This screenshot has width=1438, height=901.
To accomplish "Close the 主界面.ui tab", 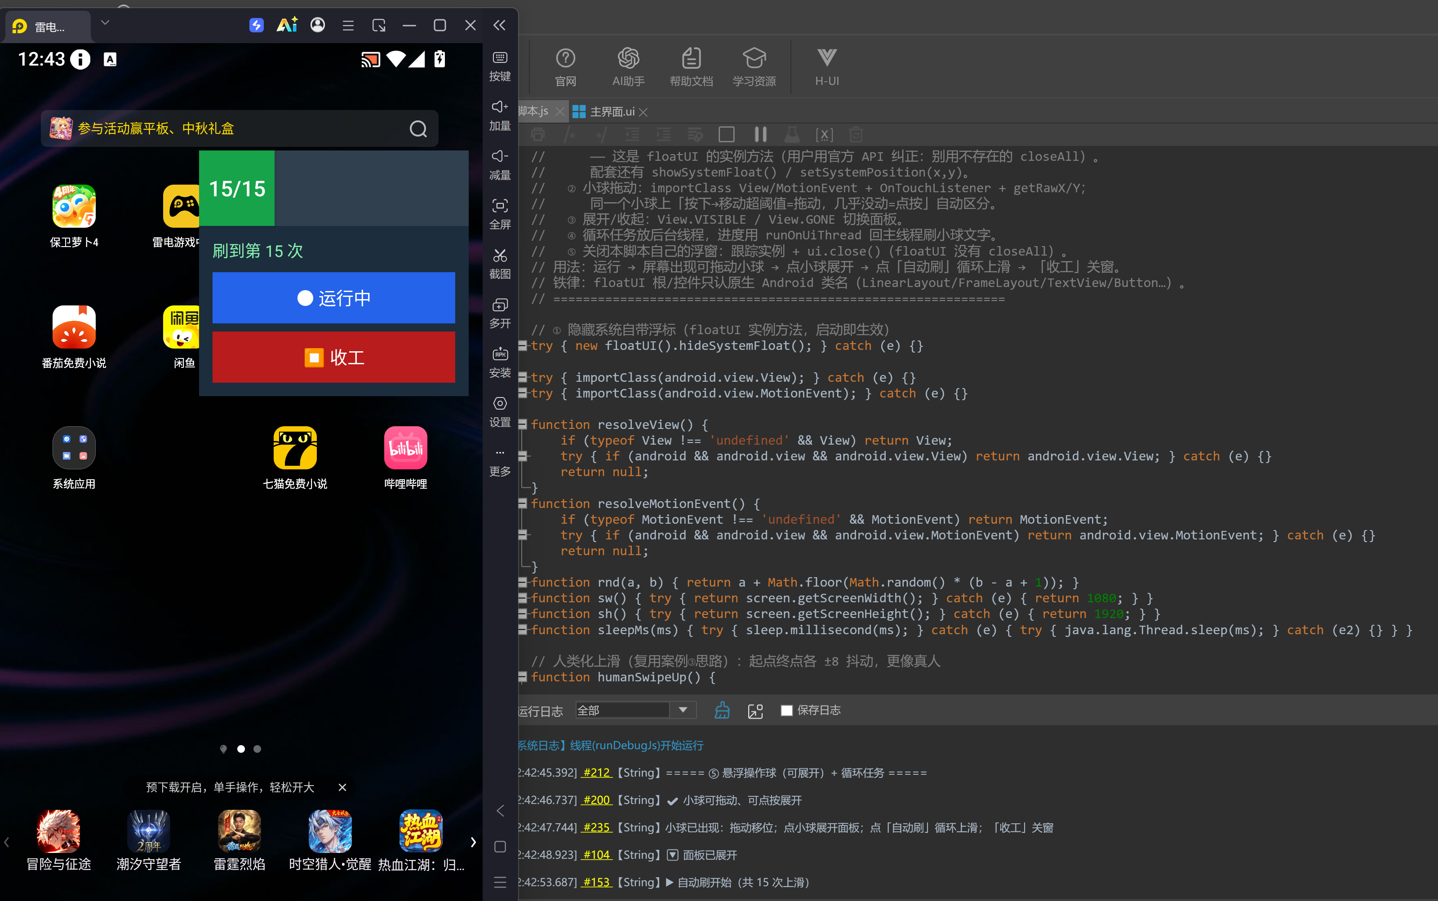I will click(x=643, y=112).
